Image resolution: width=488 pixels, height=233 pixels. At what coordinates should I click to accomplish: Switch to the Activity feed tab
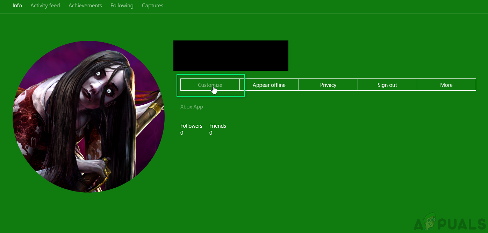click(45, 6)
